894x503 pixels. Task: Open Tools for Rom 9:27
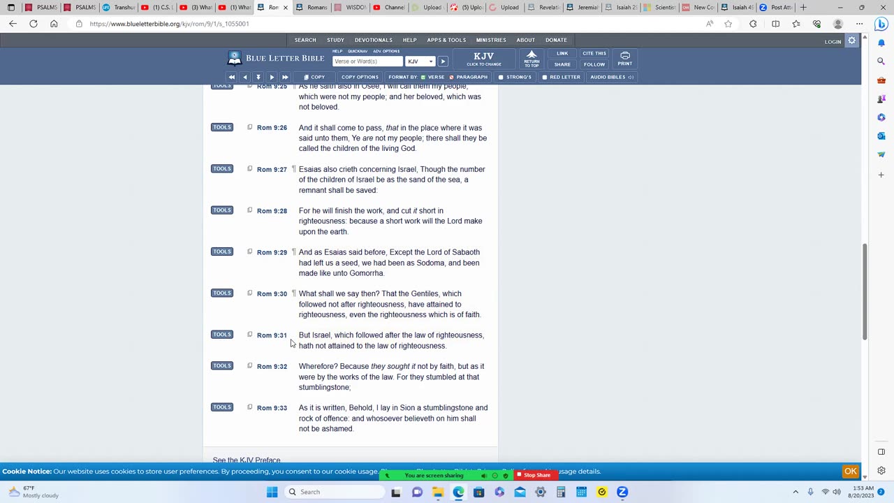(222, 168)
